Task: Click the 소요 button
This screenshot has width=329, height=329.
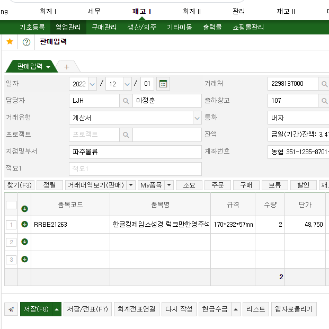Action: click(189, 185)
